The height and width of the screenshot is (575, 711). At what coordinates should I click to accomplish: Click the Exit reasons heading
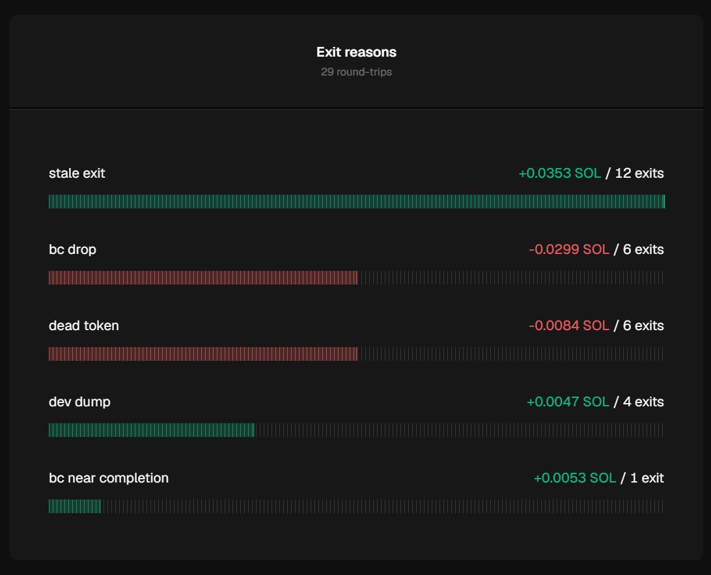pos(356,52)
